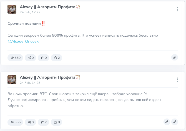This screenshot has width=186, height=131.
Task: Click the timestamp 24 Feb, 14:28
Action: tap(30, 83)
